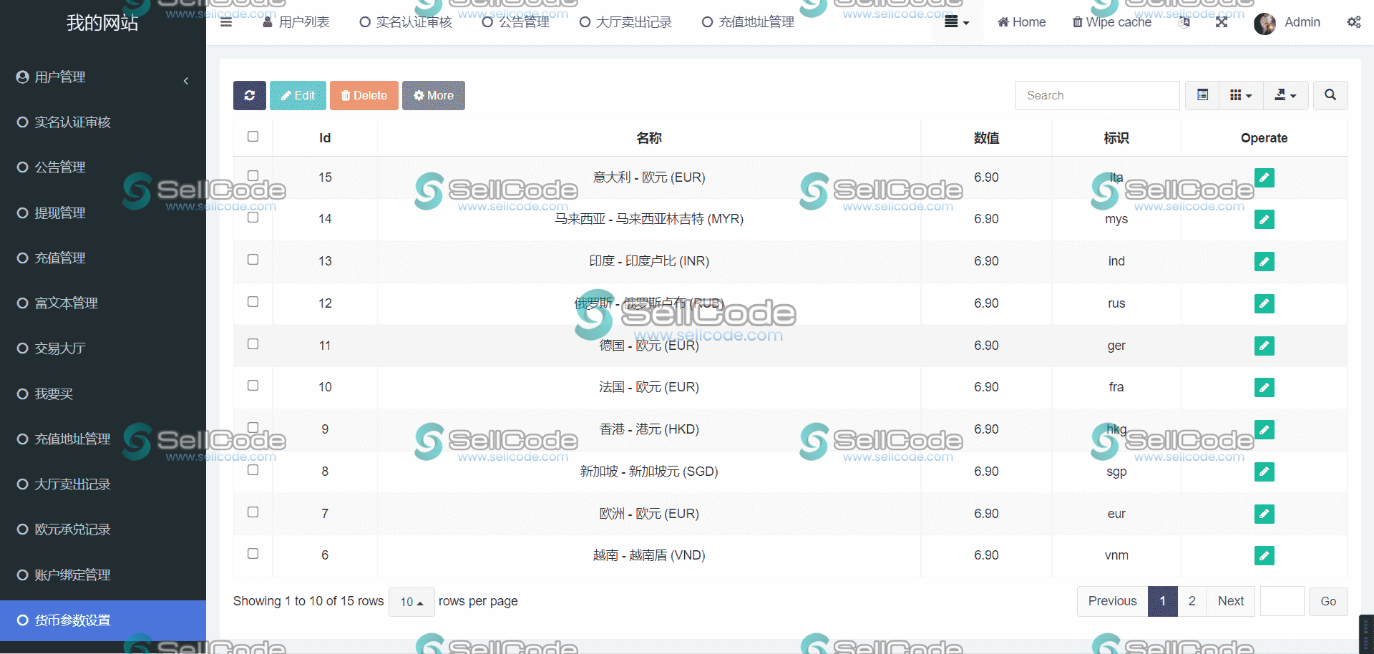Click the refresh icon above the table
1374x654 pixels.
coord(249,95)
